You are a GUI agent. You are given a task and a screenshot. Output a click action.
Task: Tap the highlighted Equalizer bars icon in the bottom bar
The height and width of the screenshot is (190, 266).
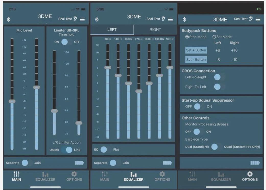click(133, 175)
